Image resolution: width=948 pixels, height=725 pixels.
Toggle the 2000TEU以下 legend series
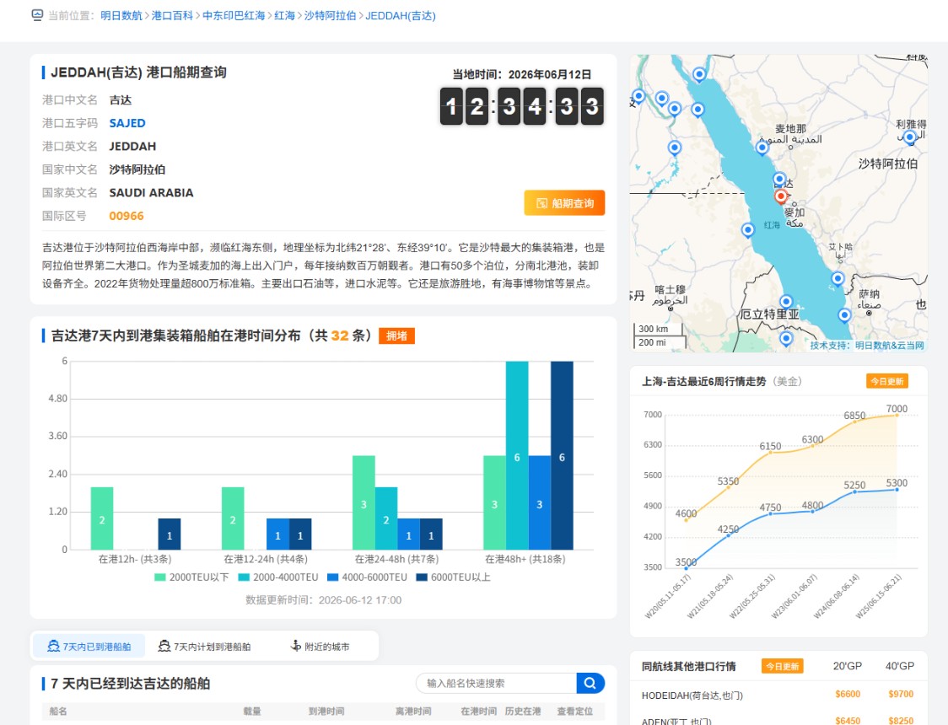(x=191, y=577)
